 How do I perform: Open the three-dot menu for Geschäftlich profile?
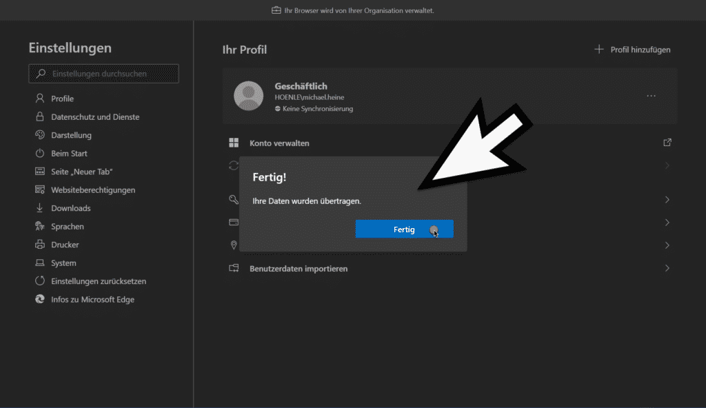coord(651,96)
